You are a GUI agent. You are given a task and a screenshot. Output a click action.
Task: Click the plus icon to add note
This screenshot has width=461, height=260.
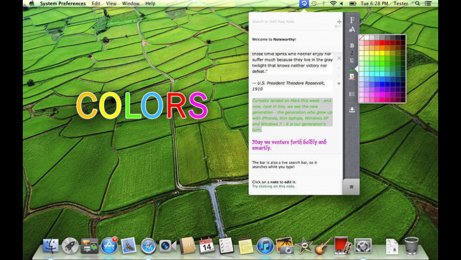tap(339, 22)
